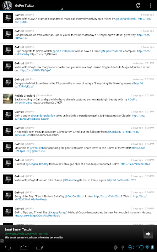This screenshot has height=252, width=157.
Task: Open the developers.google.com mobile-ads-sdk link
Action: (x=26, y=233)
